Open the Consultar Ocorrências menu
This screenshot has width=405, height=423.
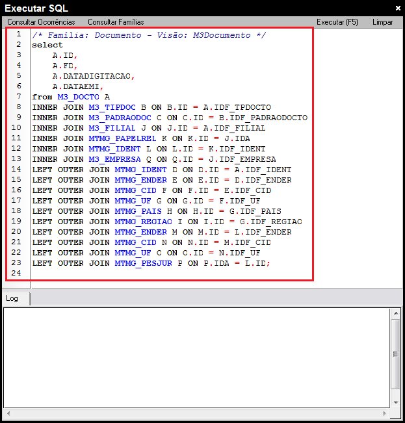41,22
